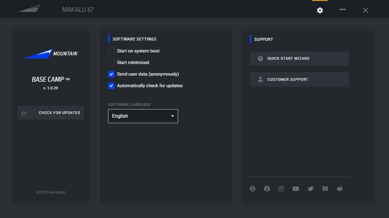The width and height of the screenshot is (389, 218).
Task: Uncheck Automatically check for updates
Action: point(111,86)
